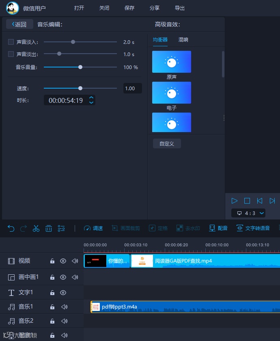Click timeline ruler at 00:00:10:00

(x=217, y=245)
